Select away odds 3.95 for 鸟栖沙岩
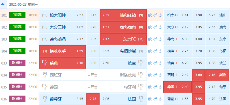 click(123, 51)
